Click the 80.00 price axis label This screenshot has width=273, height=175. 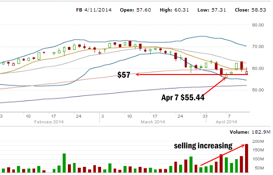(x=258, y=25)
